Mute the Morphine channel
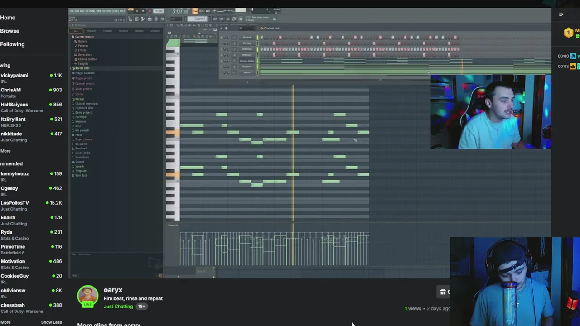Screen dimensions: 580x326 point(222,67)
